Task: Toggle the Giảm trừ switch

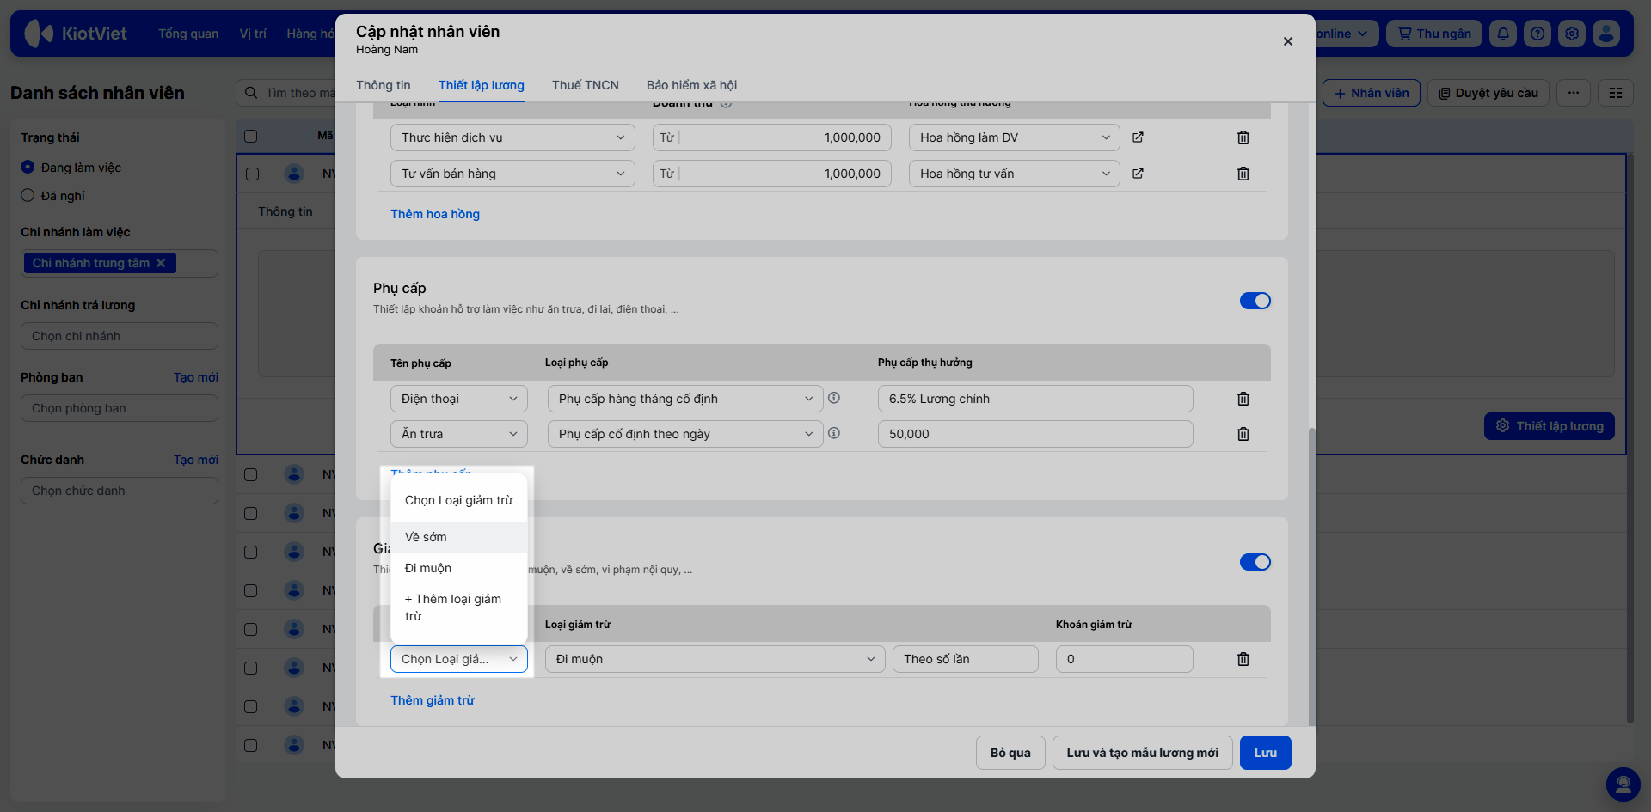Action: (1255, 562)
